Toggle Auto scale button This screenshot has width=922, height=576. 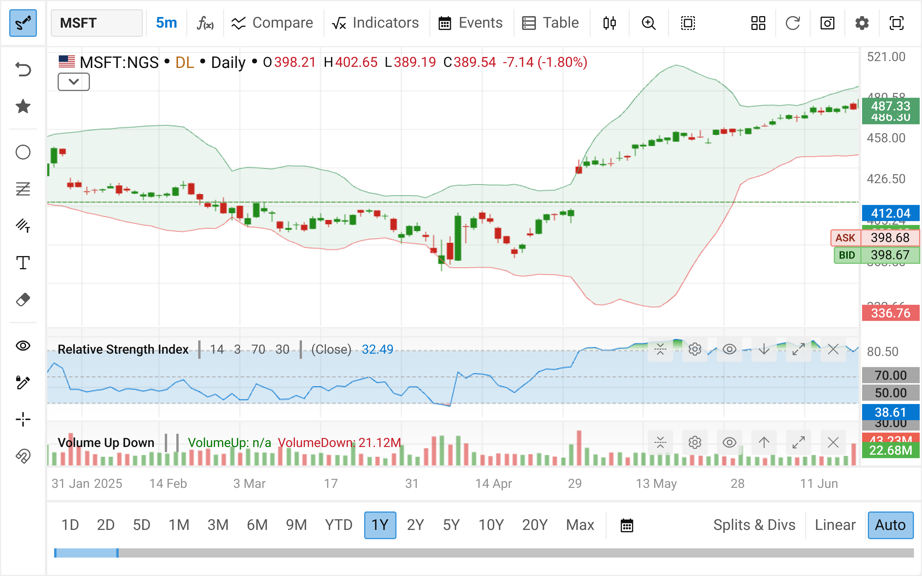(890, 525)
